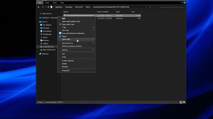Select Quick access in the sidebar
Viewport: 213px width, 119px height.
click(47, 14)
